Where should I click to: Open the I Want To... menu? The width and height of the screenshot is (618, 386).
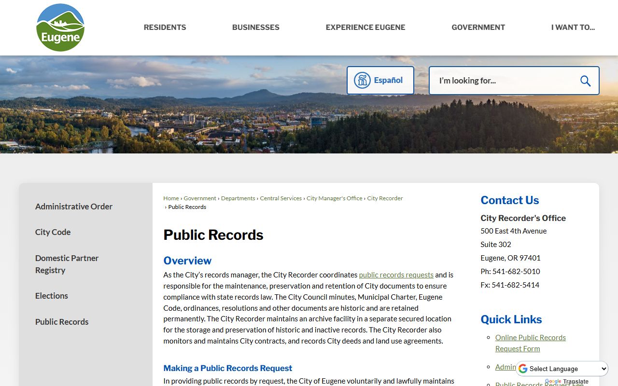pyautogui.click(x=573, y=28)
